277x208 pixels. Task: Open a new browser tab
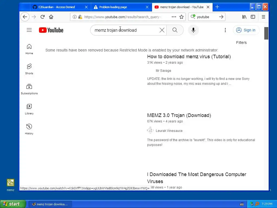click(217, 7)
